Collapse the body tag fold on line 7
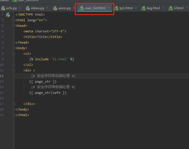 pyautogui.click(x=14, y=48)
